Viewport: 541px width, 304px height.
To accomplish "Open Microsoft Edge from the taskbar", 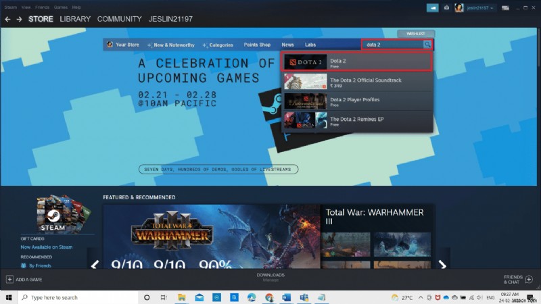I will coord(252,297).
